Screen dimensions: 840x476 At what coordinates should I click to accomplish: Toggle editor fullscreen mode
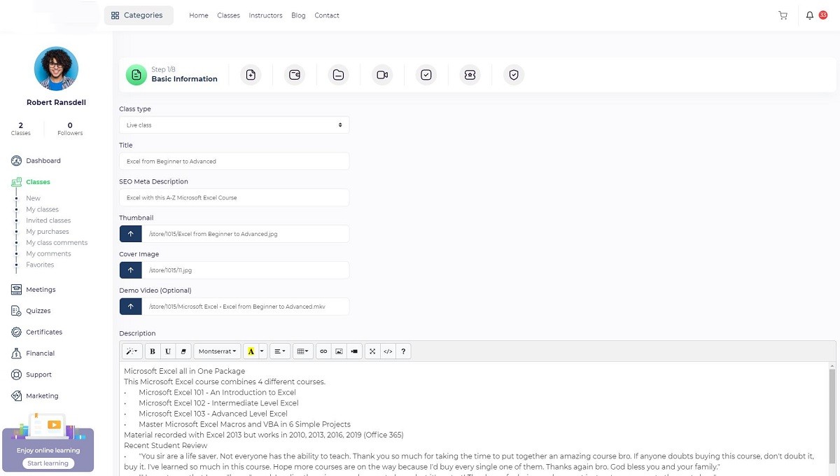(372, 351)
